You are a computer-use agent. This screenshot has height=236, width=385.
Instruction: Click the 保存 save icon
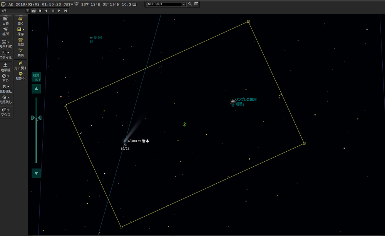point(19,29)
